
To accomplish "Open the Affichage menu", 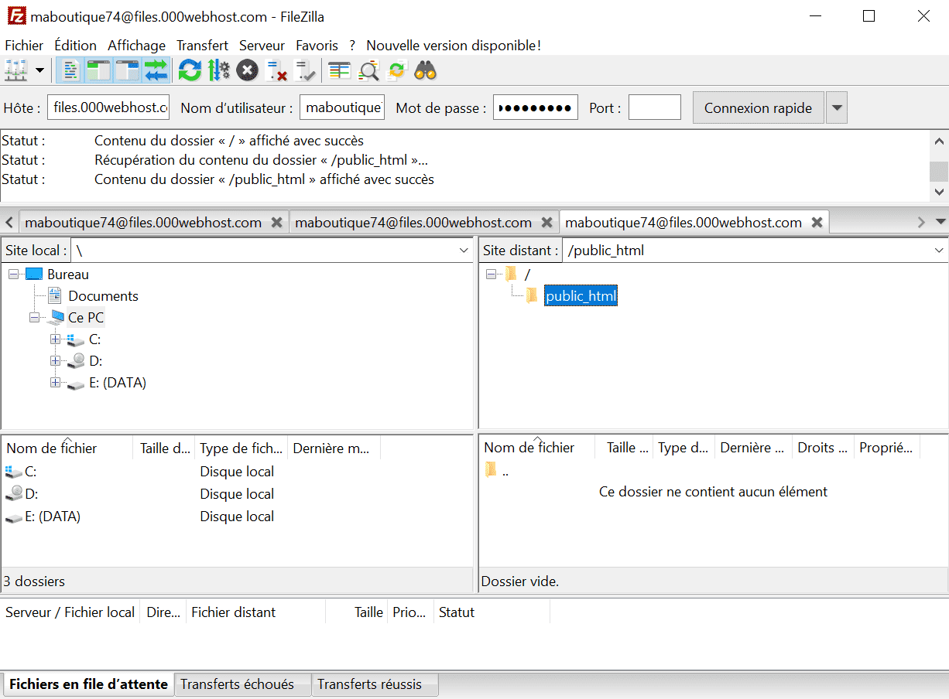I will [x=136, y=46].
